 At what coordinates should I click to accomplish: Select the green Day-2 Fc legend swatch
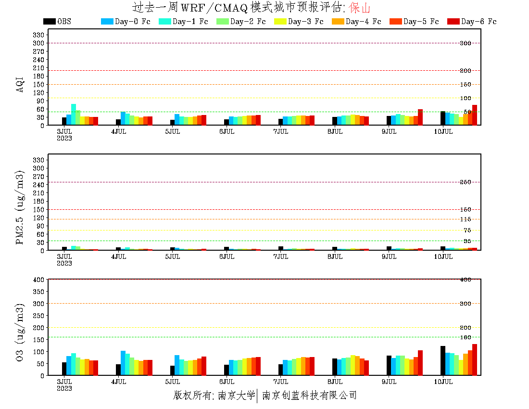[222, 21]
